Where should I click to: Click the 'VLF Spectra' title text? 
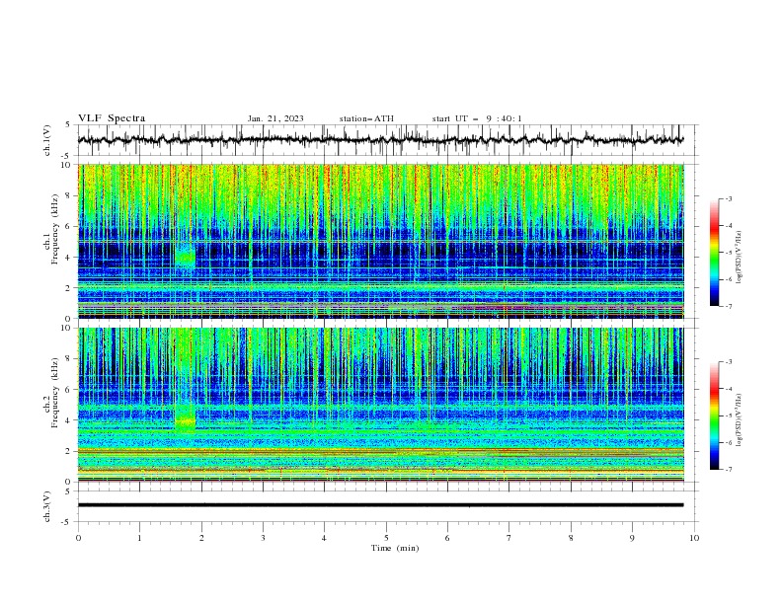(x=112, y=118)
